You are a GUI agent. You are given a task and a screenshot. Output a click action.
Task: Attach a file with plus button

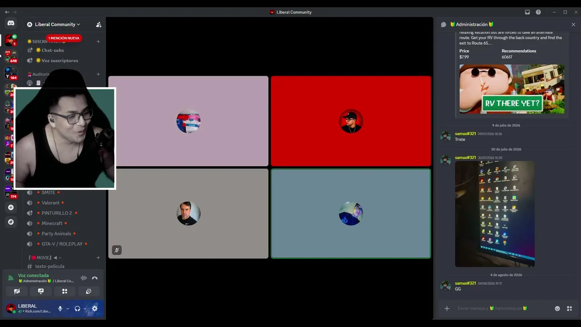(447, 308)
